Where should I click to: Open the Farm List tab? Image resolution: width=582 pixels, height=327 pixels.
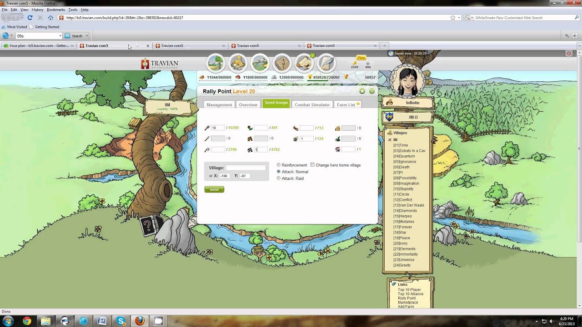click(348, 105)
